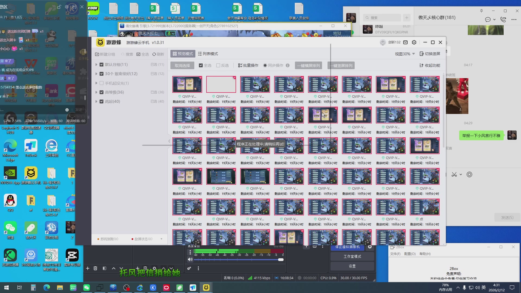The height and width of the screenshot is (293, 521).
Task: Switch to 列表模式 list mode tab
Action: tap(208, 54)
